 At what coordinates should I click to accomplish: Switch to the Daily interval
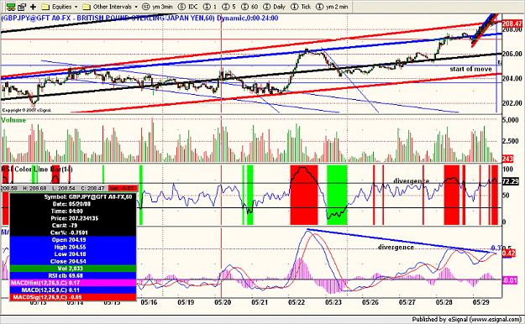(274, 7)
